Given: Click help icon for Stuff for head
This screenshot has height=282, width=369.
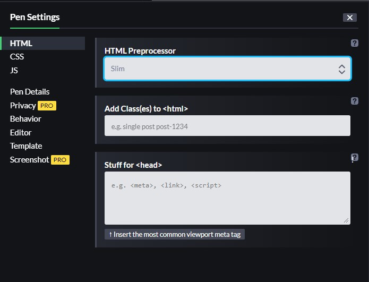Looking at the screenshot, I should [354, 158].
